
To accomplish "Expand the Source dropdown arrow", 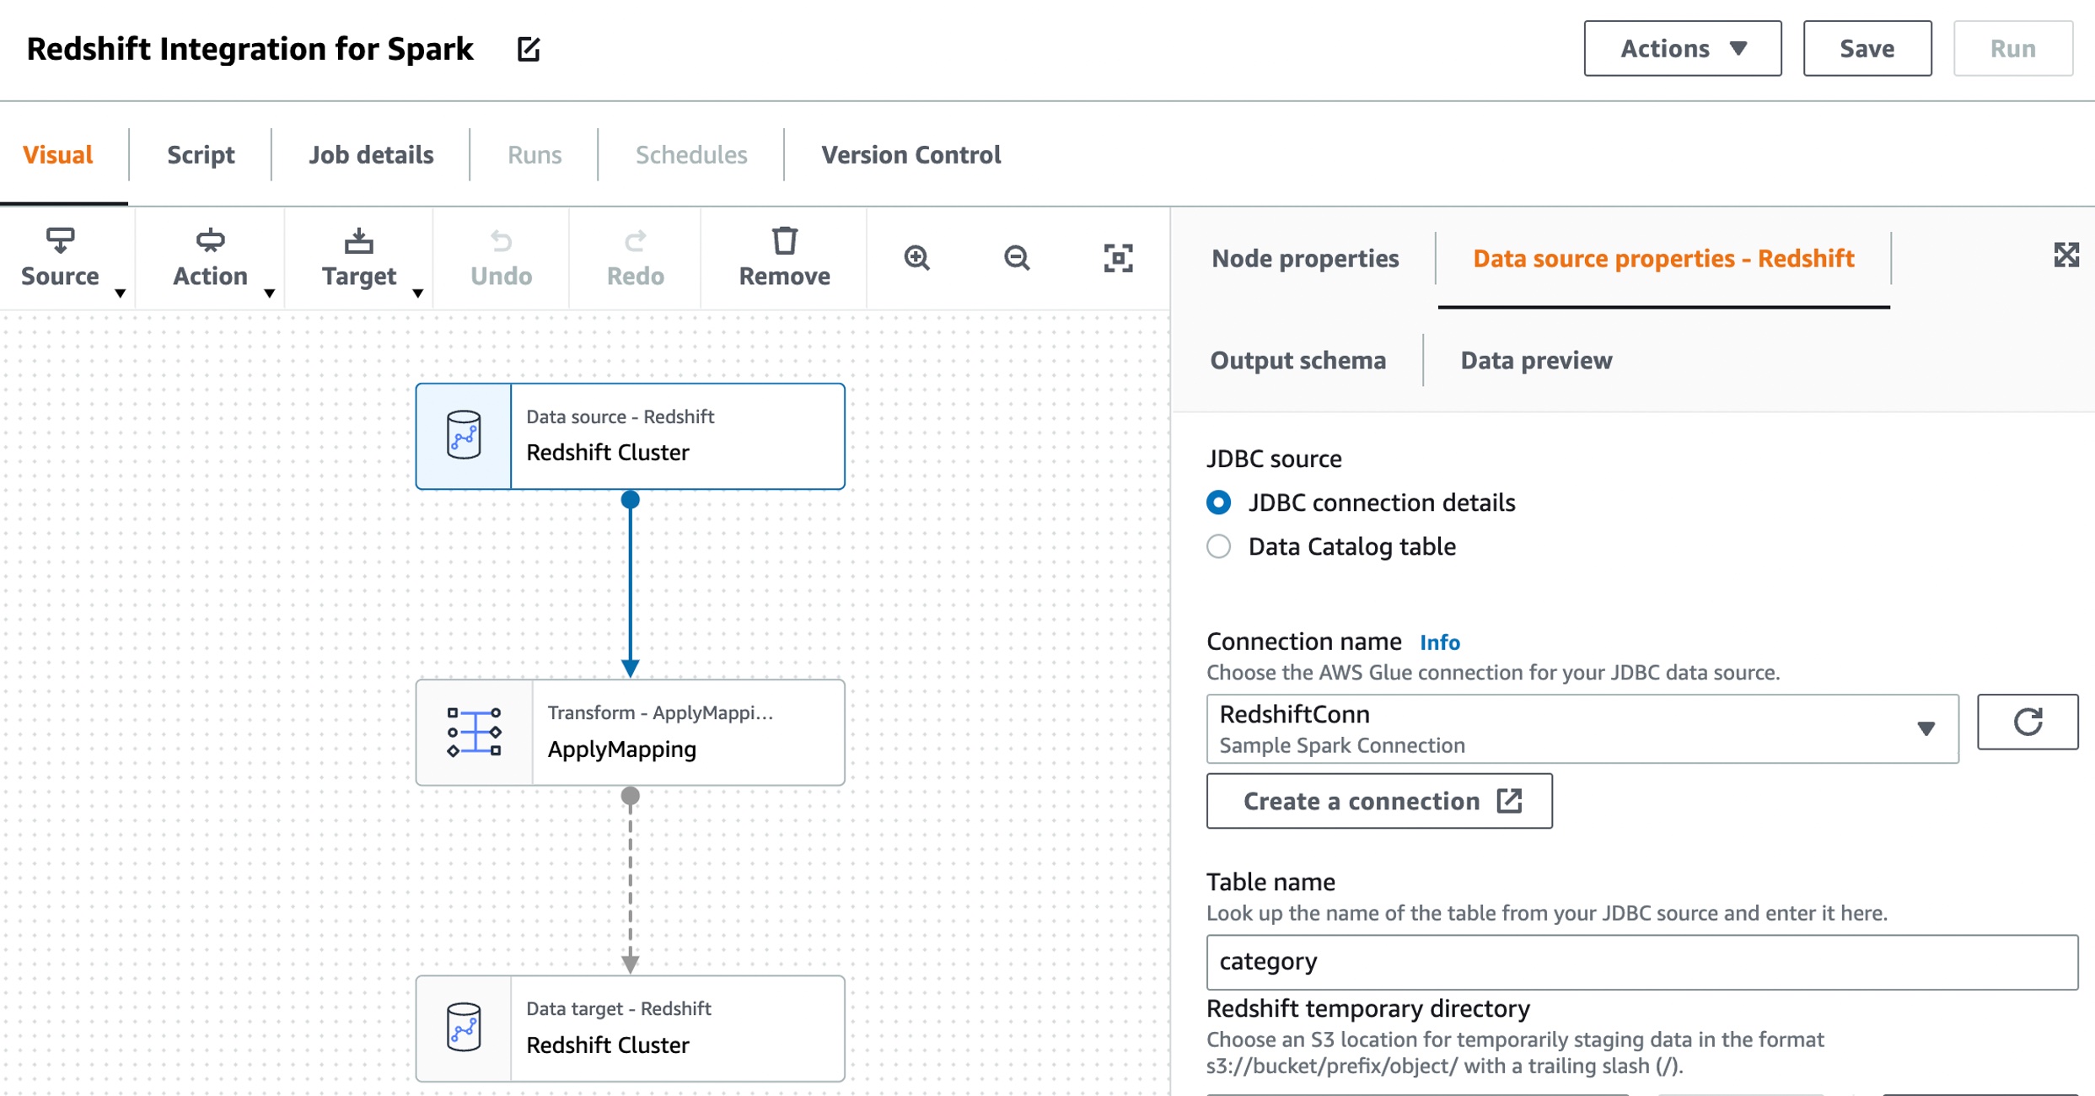I will coord(121,293).
